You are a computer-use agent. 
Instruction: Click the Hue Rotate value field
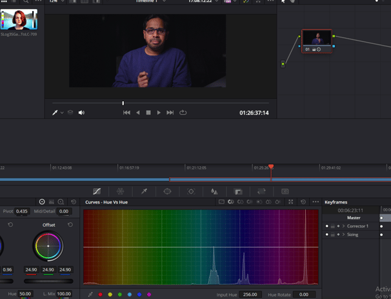pos(304,294)
